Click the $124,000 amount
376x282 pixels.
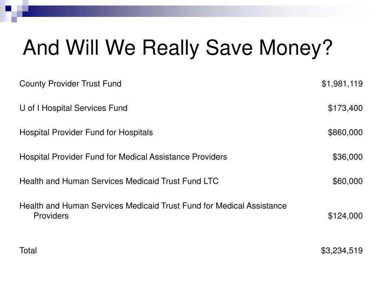pos(345,216)
